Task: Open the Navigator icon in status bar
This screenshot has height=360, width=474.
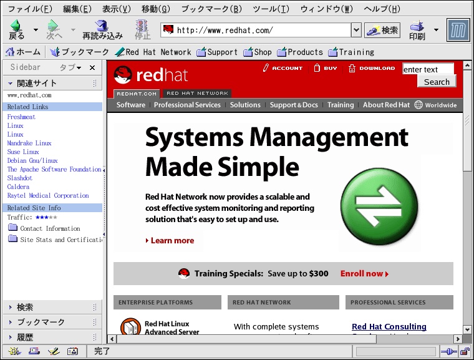Action: click(14, 352)
